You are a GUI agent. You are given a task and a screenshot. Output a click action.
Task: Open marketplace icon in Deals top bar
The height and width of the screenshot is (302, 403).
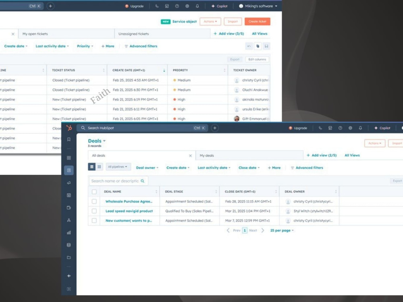tap(330, 128)
